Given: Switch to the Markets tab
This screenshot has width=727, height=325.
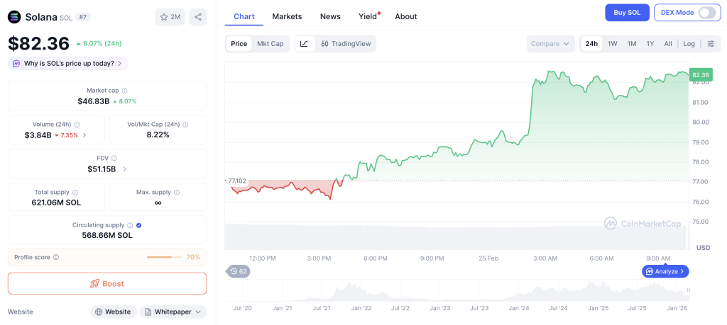Looking at the screenshot, I should pos(287,16).
